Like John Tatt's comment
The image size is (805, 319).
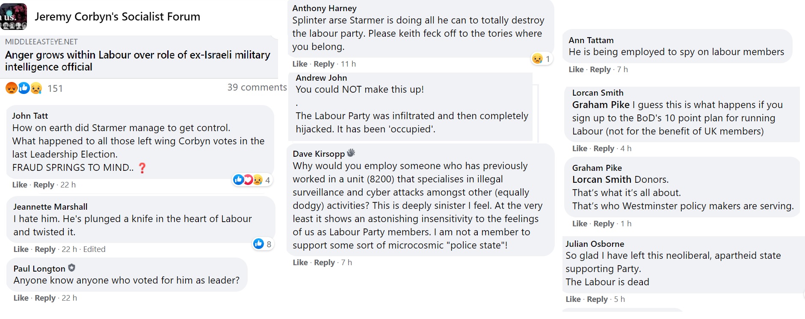[20, 184]
